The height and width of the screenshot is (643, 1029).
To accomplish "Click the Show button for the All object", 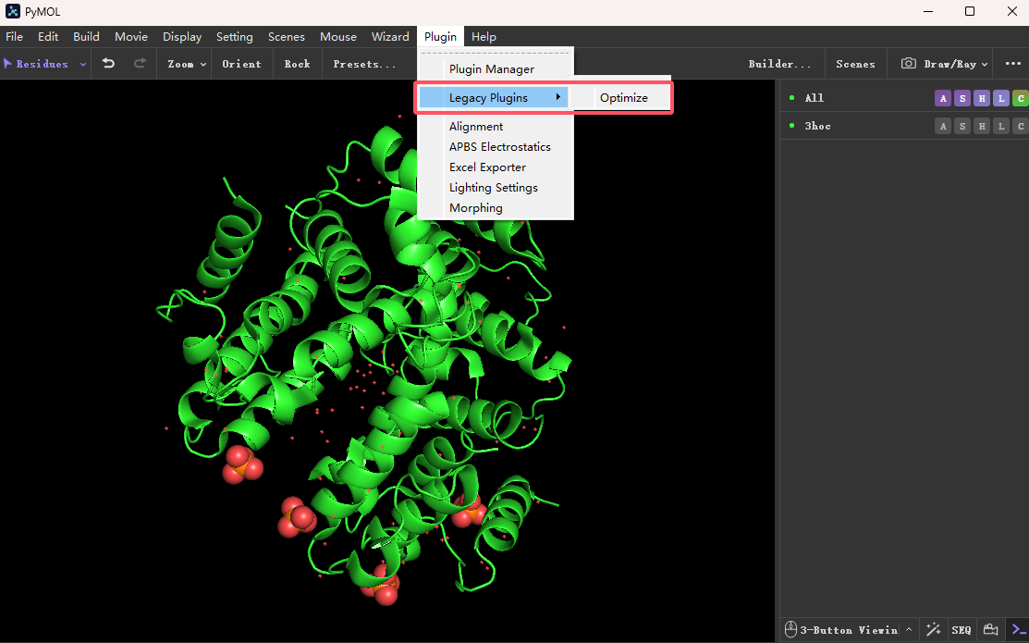I will [x=962, y=98].
